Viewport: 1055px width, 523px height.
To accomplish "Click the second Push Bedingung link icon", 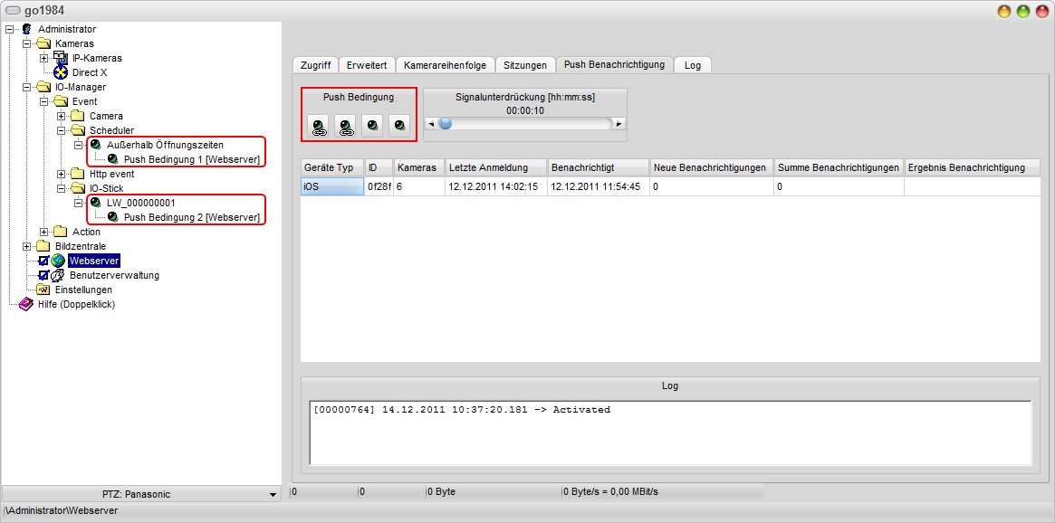I will pyautogui.click(x=345, y=126).
